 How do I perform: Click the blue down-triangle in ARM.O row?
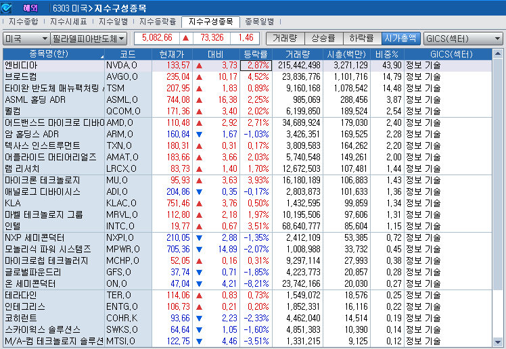coord(199,135)
